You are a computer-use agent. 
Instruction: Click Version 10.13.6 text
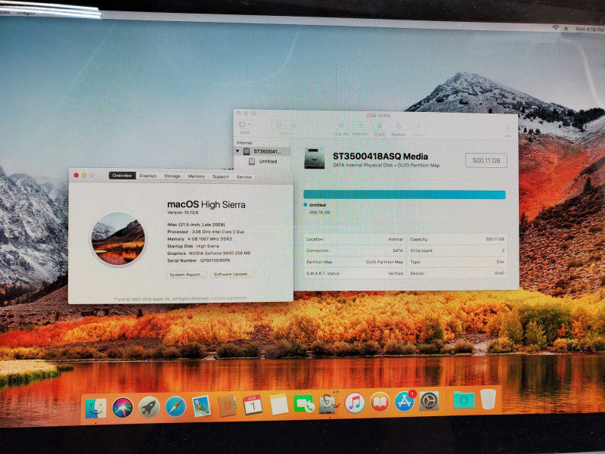point(183,213)
